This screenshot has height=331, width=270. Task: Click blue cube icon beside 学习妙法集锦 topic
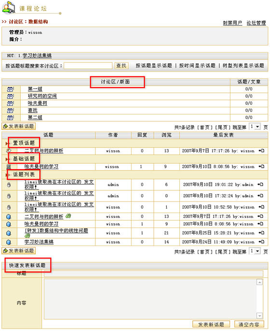9,242
